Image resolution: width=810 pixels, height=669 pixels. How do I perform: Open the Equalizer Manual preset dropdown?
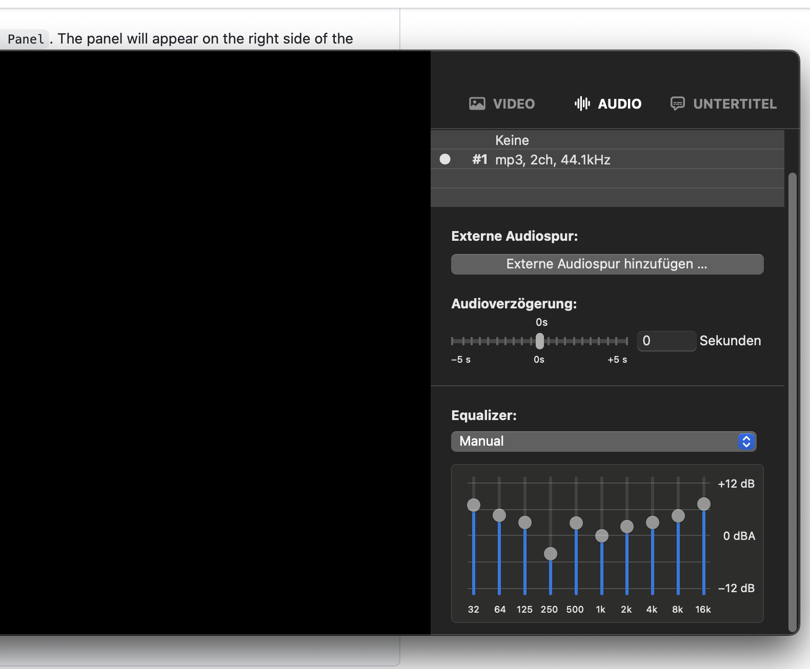(595, 442)
